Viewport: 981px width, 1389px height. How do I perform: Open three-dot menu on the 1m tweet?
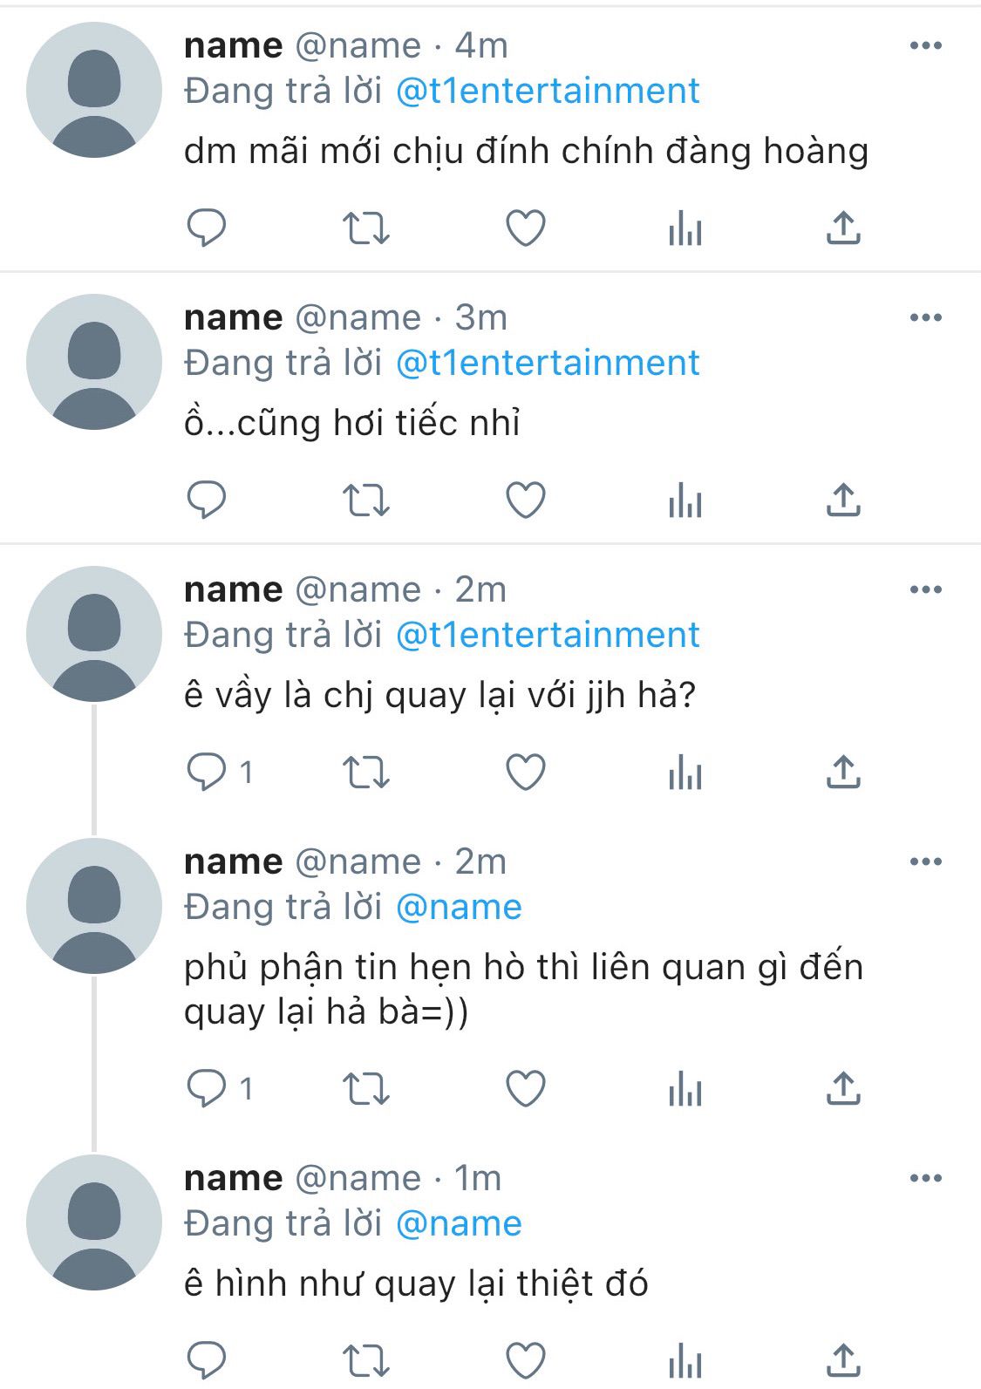click(925, 1178)
